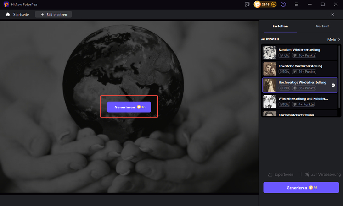Select Rundum-Wiederherstellung model

[x=300, y=53]
